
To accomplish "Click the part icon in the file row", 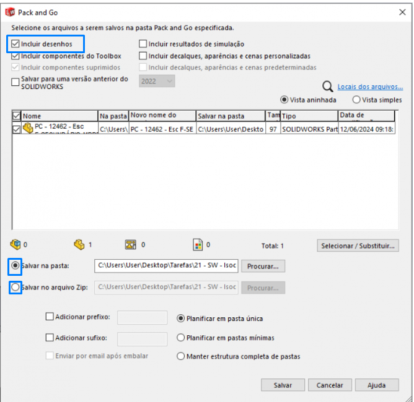I will tap(28, 128).
